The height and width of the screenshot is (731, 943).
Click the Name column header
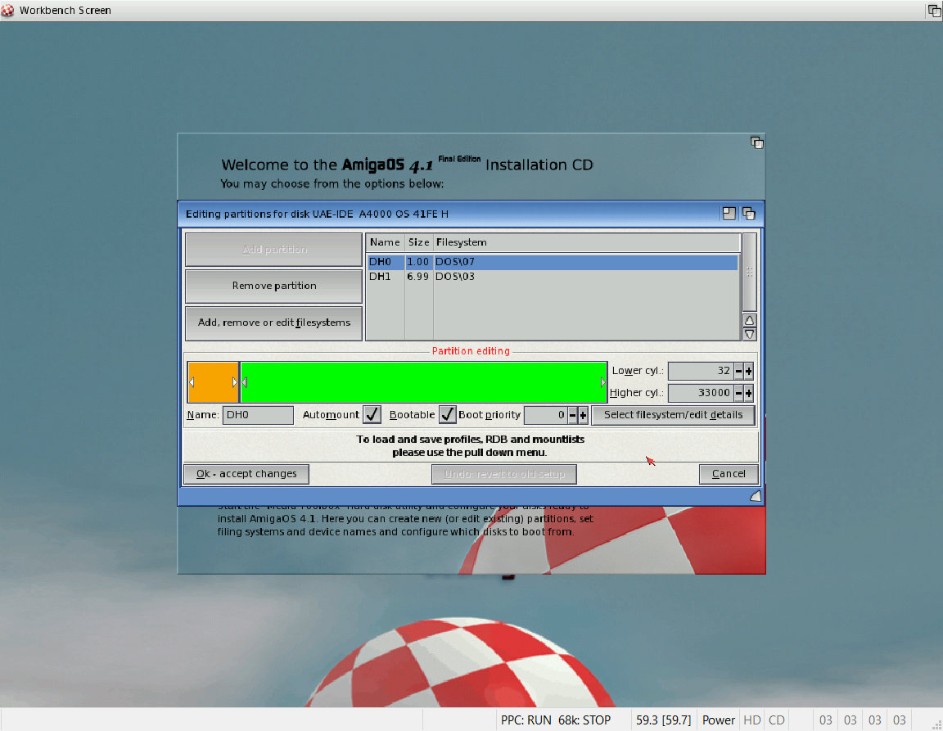pos(385,242)
